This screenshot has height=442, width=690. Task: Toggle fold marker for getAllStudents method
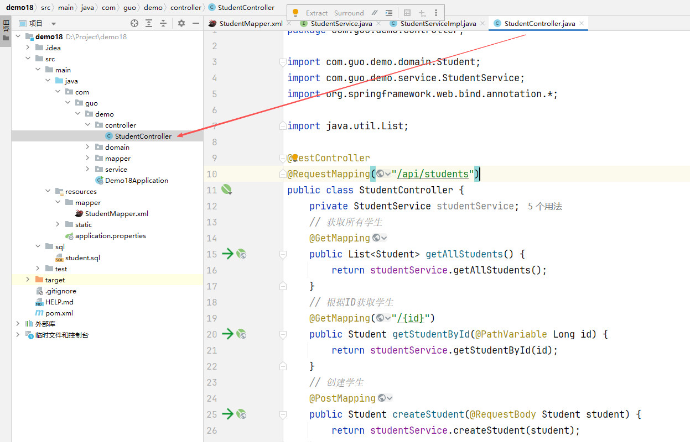[x=283, y=254]
